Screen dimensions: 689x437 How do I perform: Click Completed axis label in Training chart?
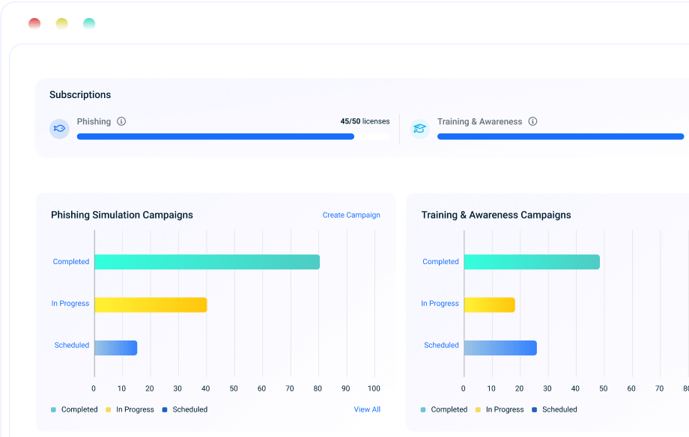point(440,262)
